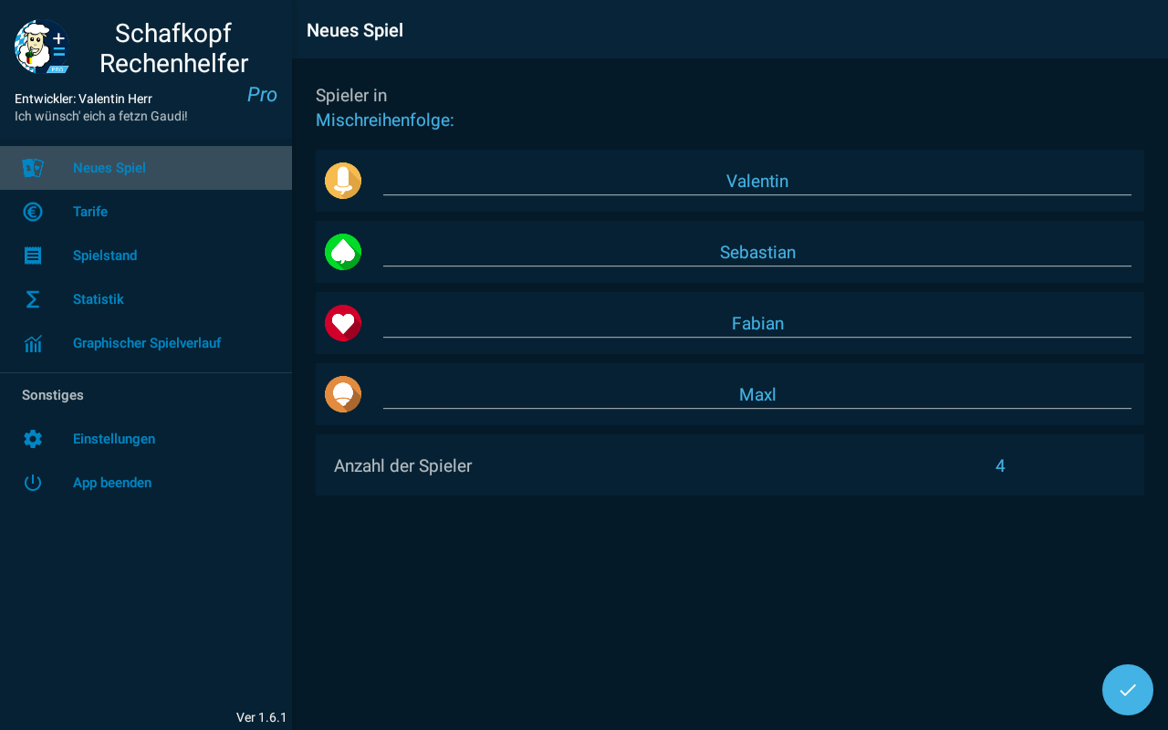Click the power icon beside App beenden
The height and width of the screenshot is (730, 1168).
tap(33, 483)
